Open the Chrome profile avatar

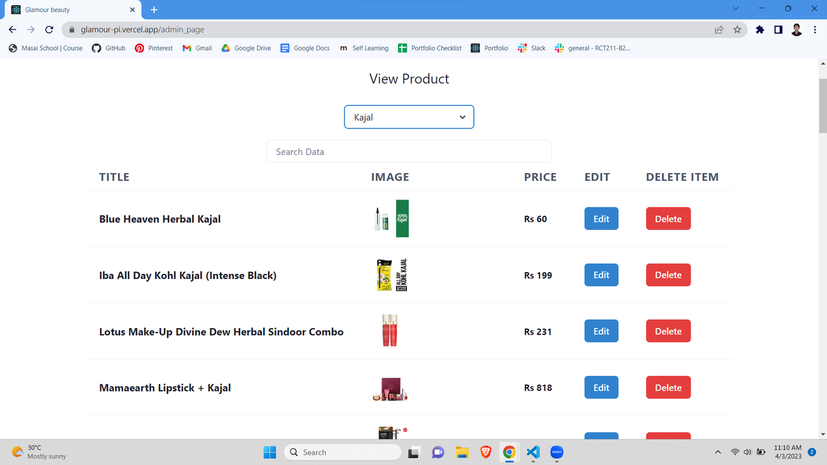click(797, 30)
